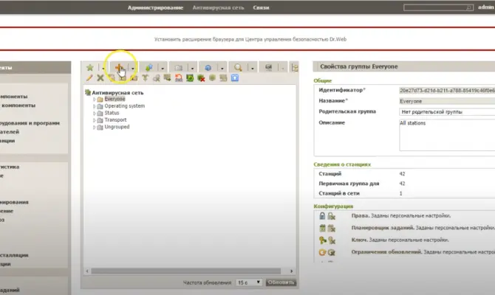Viewport: 495px width, 295px height.
Task: Open the Антивирусная сеть menu
Action: [x=218, y=7]
